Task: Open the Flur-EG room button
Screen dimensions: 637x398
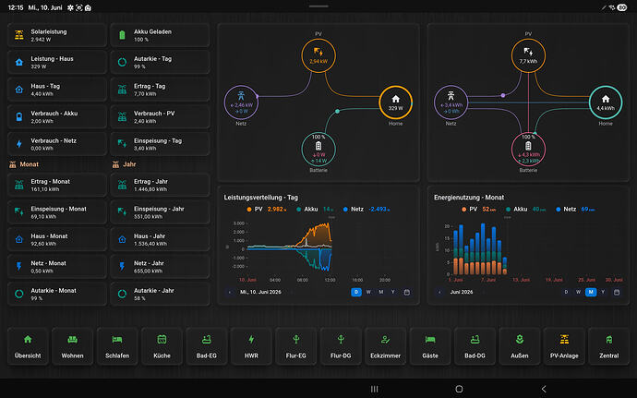Action: pyautogui.click(x=295, y=346)
